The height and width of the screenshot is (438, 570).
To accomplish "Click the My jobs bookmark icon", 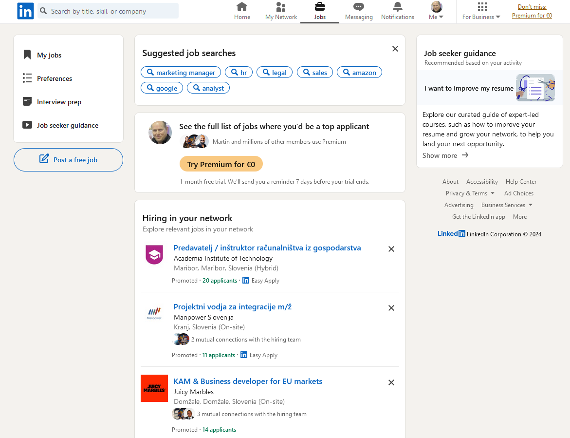I will [27, 55].
